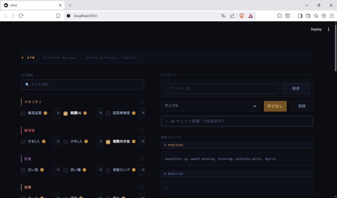Image resolution: width=337 pixels, height=198 pixels.
Task: Click the orange dot beside 最高品質
Action: pos(45,113)
